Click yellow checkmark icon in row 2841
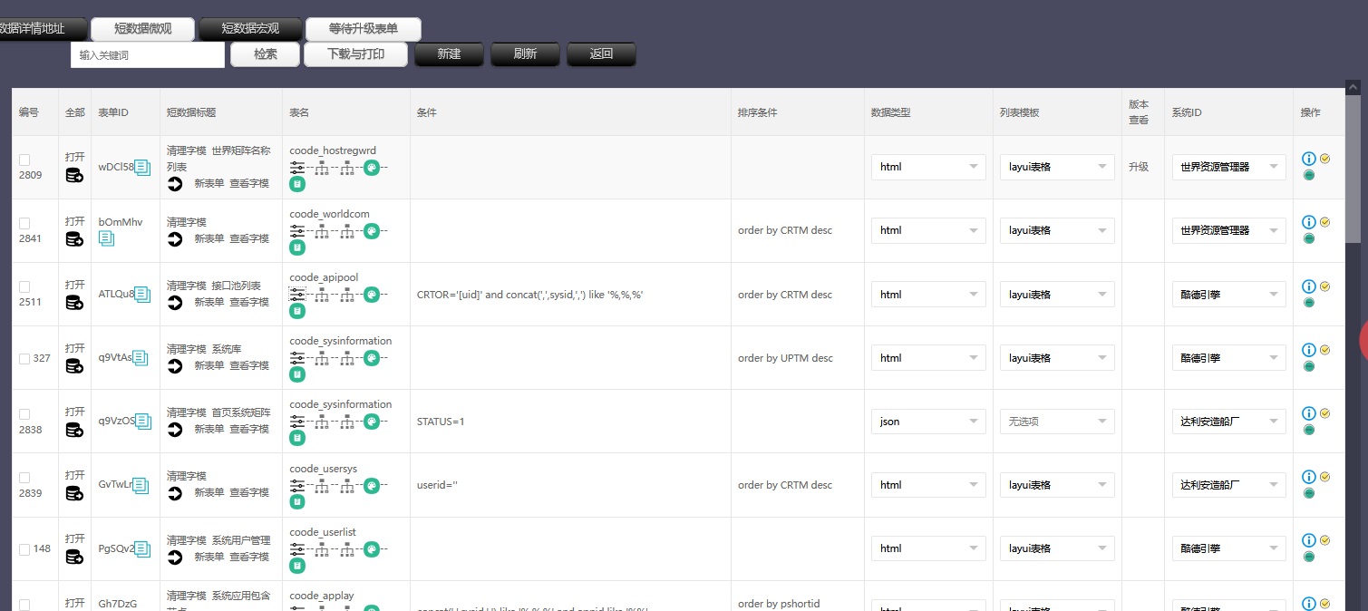This screenshot has width=1368, height=611. [1324, 222]
